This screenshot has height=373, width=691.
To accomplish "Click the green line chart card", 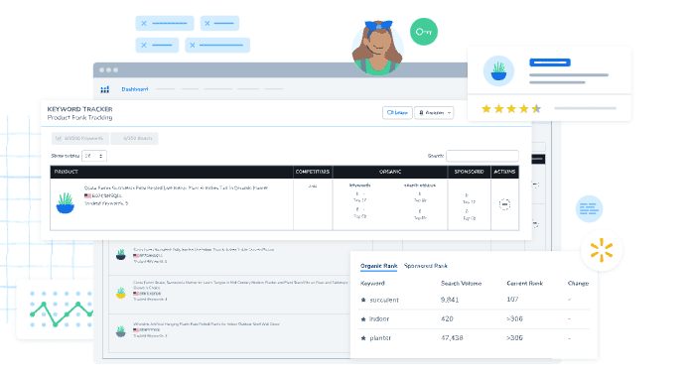I will click(x=55, y=310).
